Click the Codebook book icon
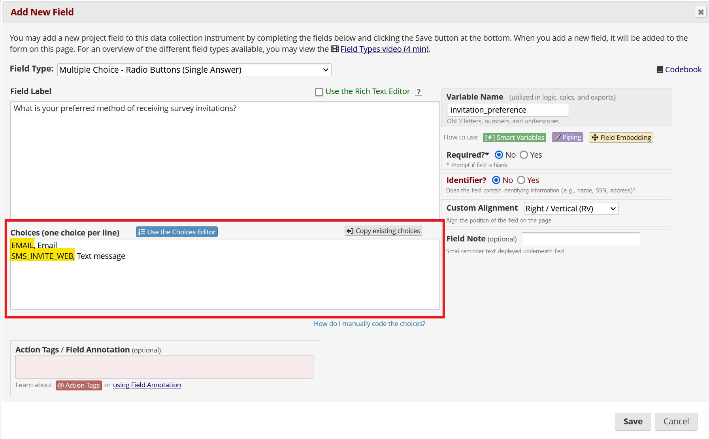This screenshot has width=709, height=439. tap(660, 70)
